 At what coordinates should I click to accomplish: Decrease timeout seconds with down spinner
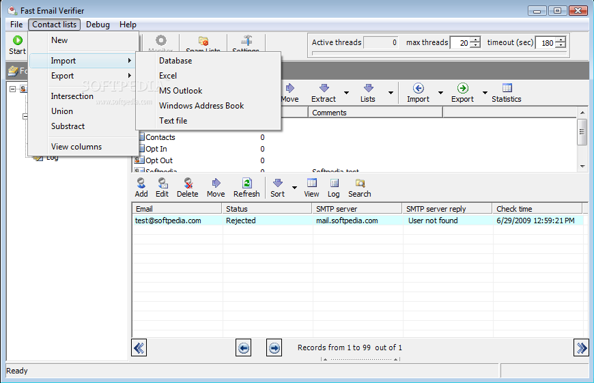point(561,45)
